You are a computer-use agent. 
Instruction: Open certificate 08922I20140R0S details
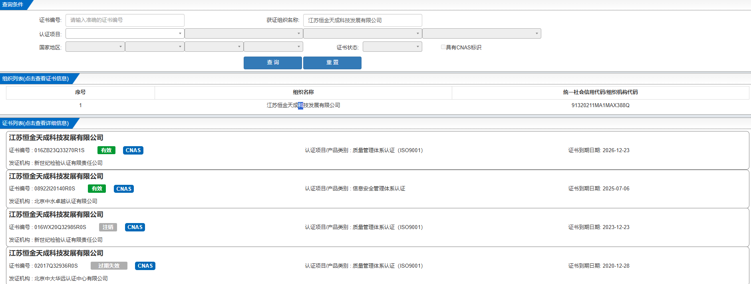click(x=377, y=189)
